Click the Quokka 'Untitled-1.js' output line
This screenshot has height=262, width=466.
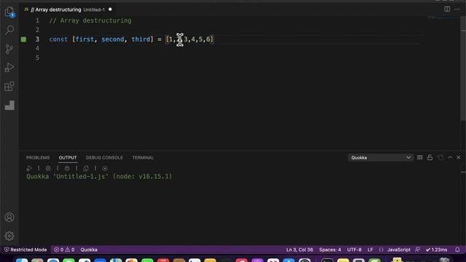[x=99, y=176]
